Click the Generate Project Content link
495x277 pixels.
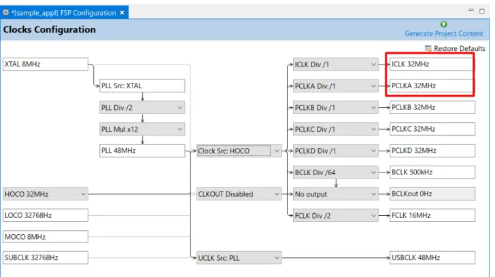point(443,34)
